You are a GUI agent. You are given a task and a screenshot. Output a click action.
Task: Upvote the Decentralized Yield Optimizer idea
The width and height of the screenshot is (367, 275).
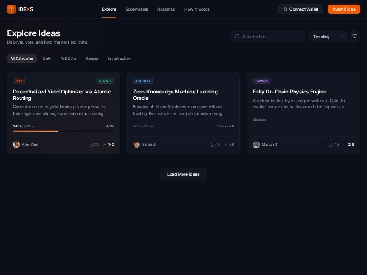(105, 145)
